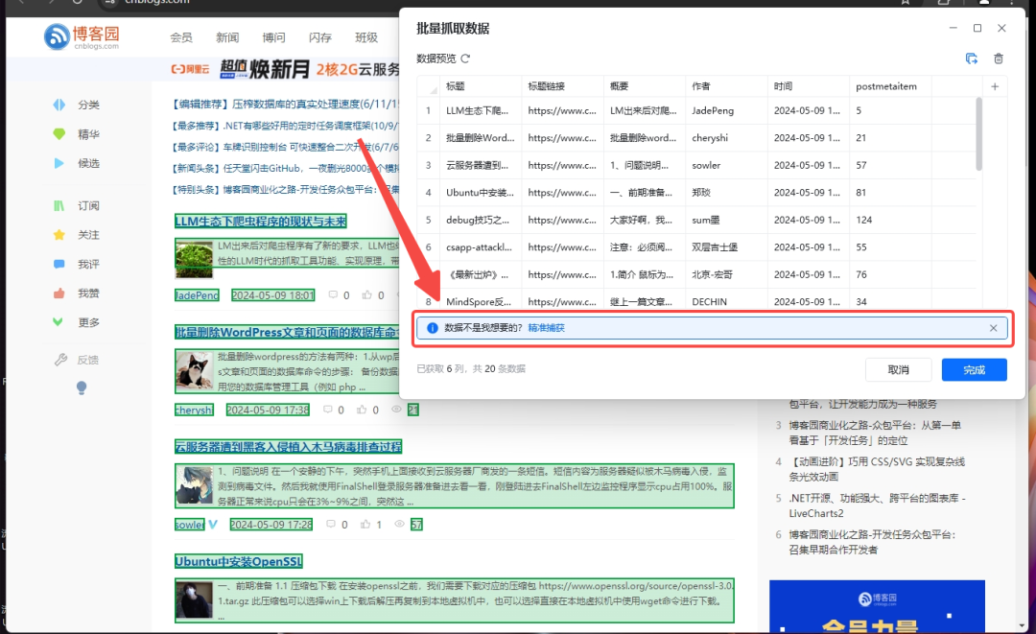Click the 取消 cancel button

click(899, 369)
